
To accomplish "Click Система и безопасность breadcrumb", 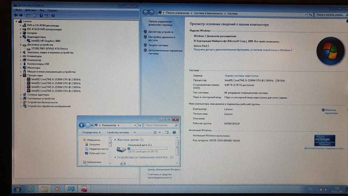I will [x=208, y=13].
